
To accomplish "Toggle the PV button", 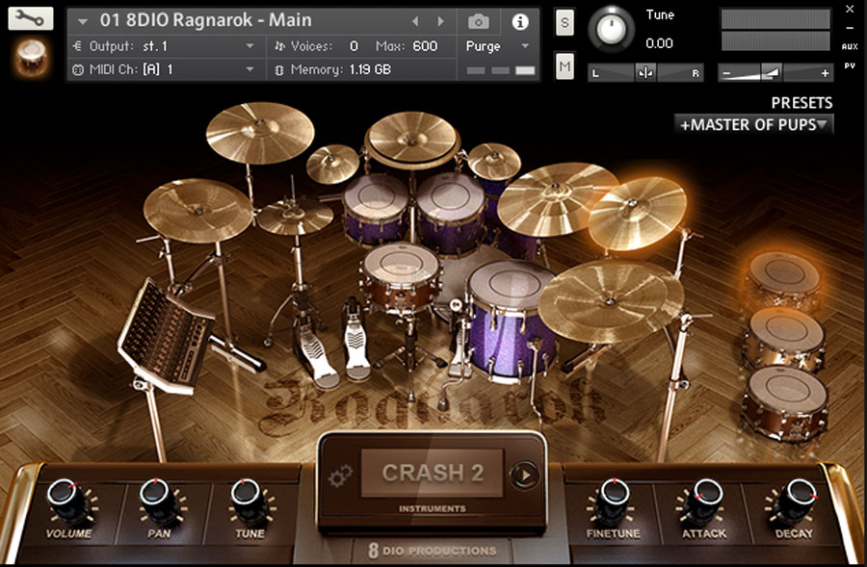I will point(850,65).
